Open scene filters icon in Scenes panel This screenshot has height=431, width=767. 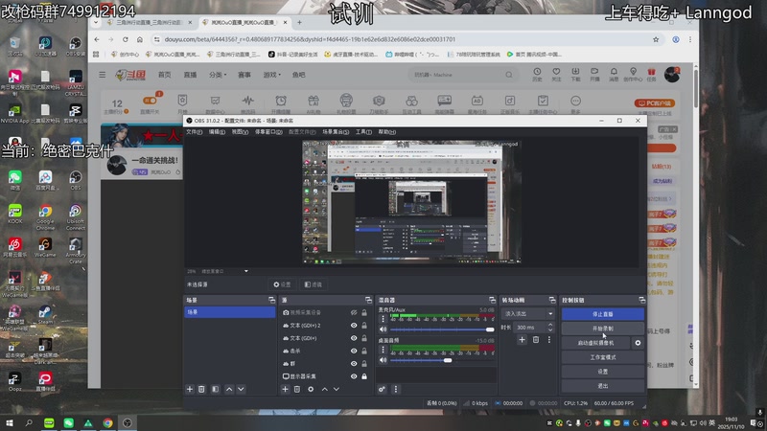coord(215,389)
